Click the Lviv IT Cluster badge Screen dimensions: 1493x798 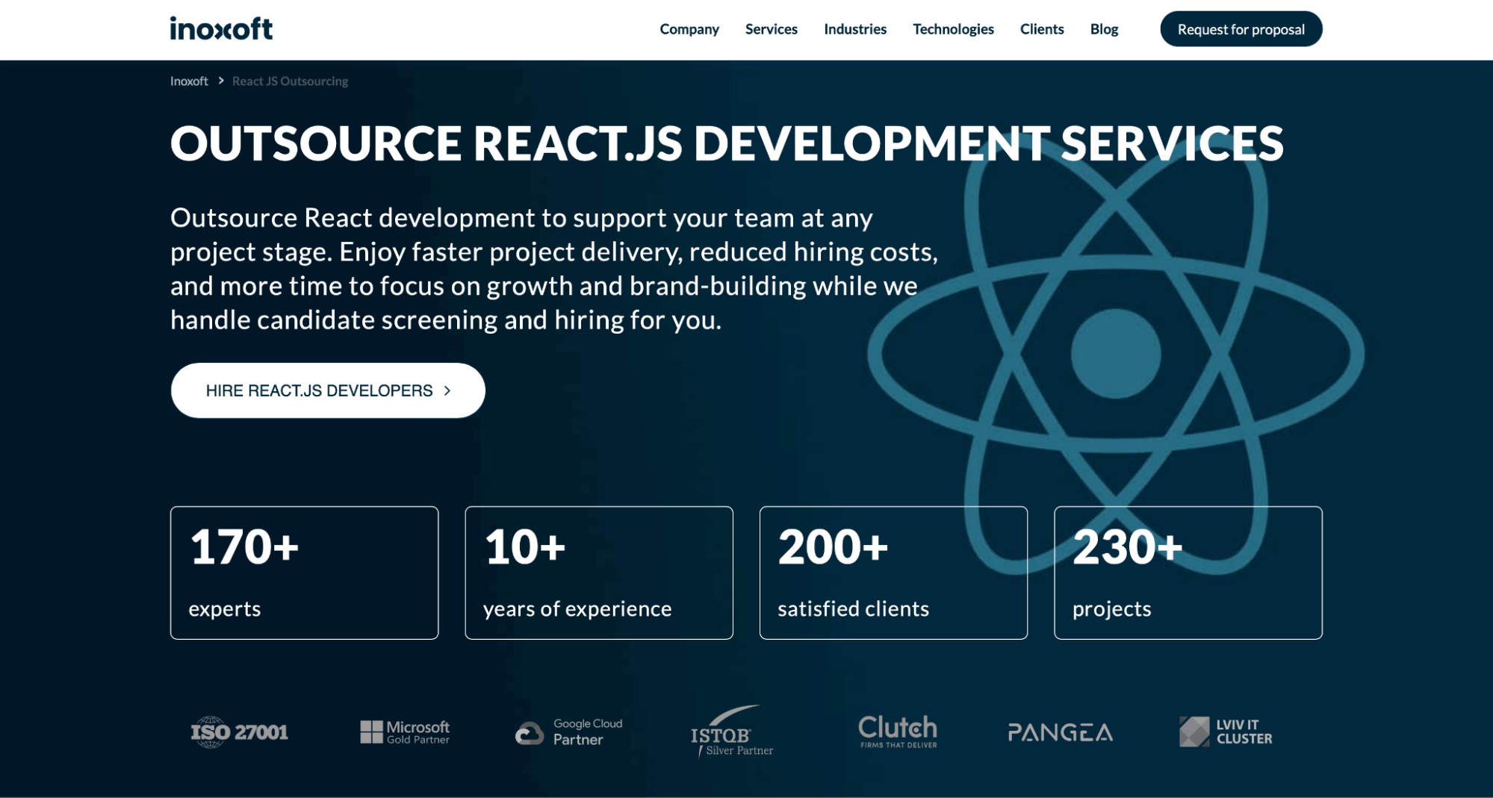pos(1224,732)
